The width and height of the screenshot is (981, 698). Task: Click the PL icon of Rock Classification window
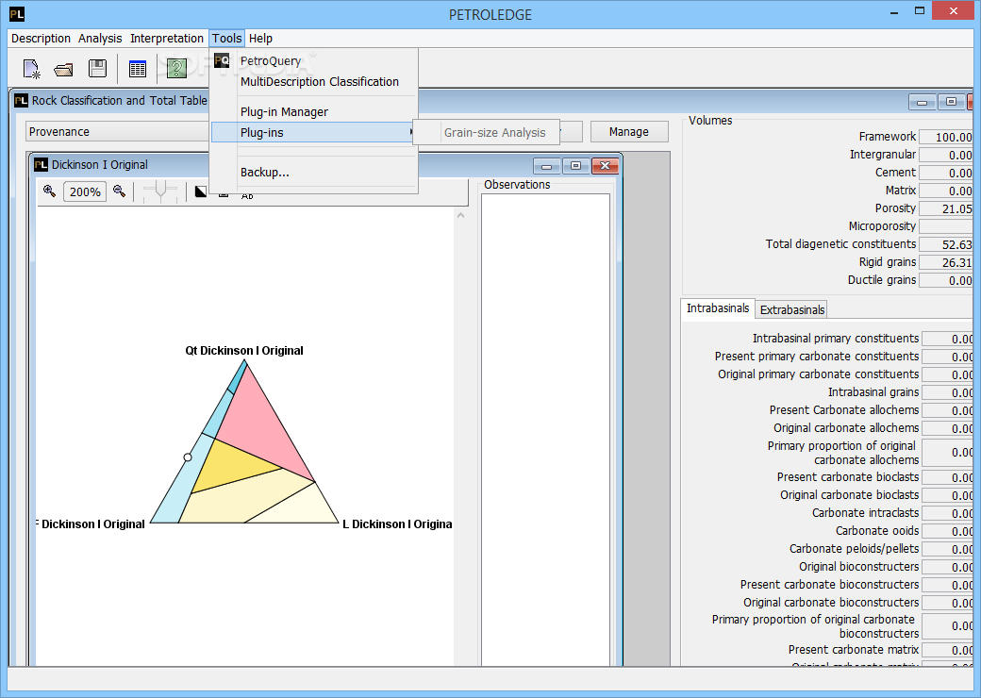(x=22, y=100)
